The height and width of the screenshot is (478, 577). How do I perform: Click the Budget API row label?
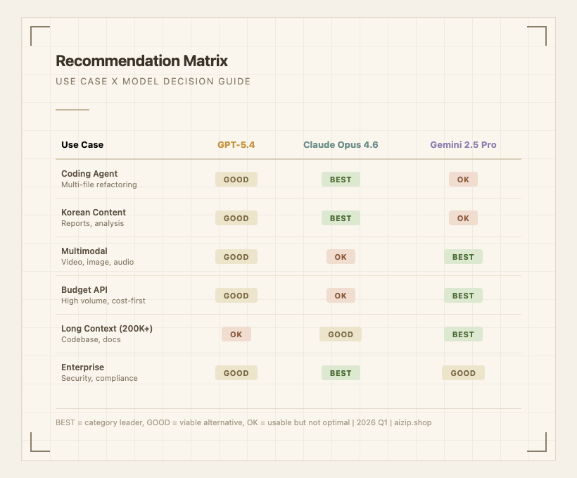(x=84, y=290)
